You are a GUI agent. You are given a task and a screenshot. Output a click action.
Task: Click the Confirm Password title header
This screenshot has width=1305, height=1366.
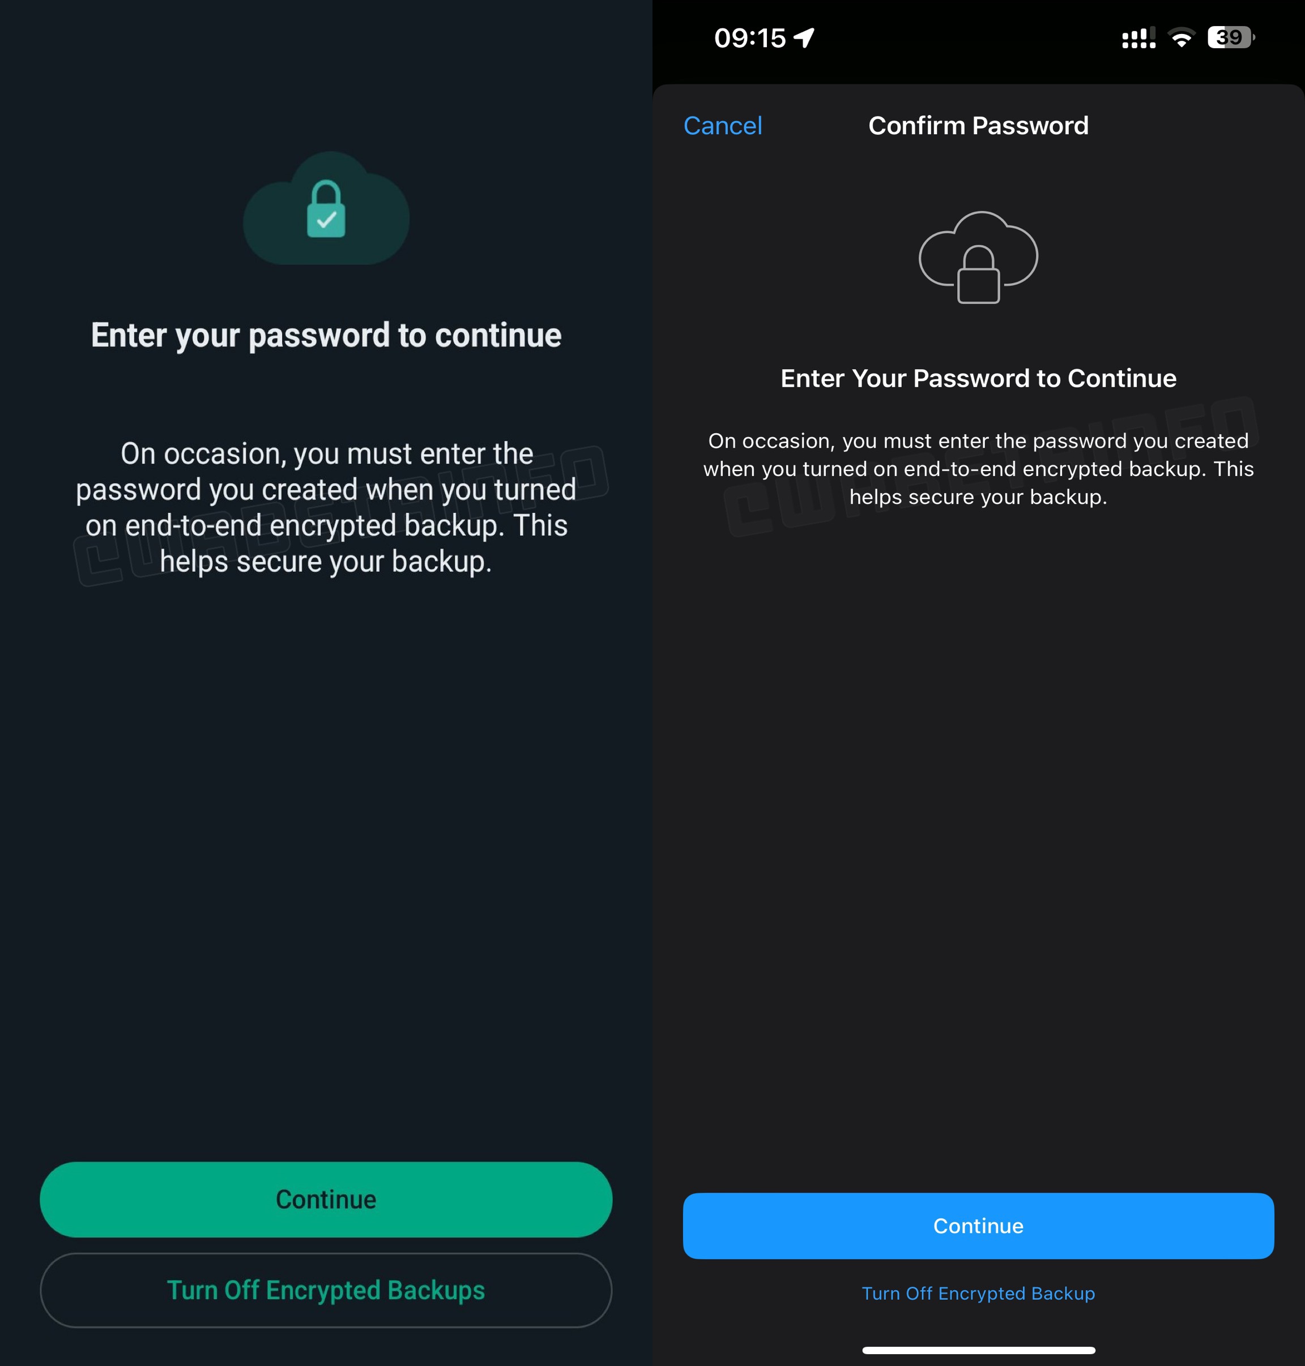point(978,126)
